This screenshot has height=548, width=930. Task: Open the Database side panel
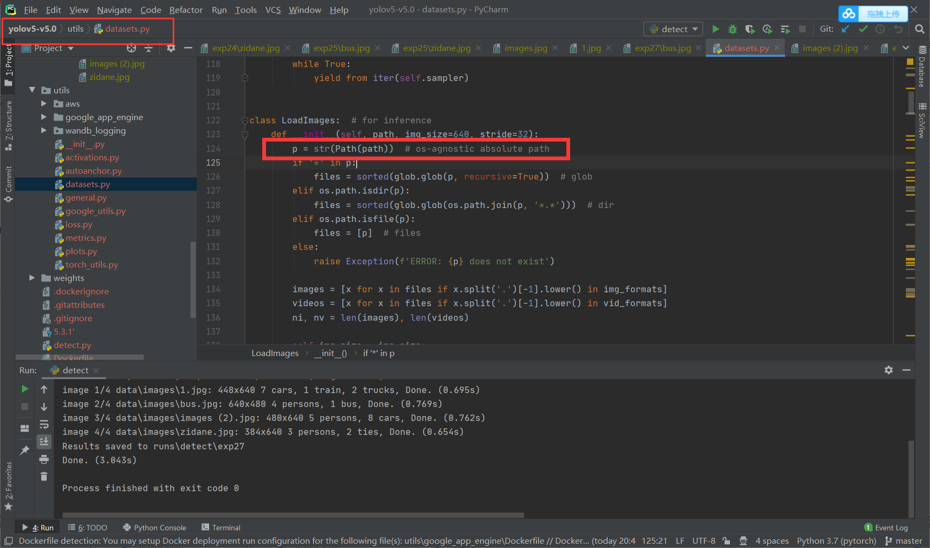click(x=922, y=66)
